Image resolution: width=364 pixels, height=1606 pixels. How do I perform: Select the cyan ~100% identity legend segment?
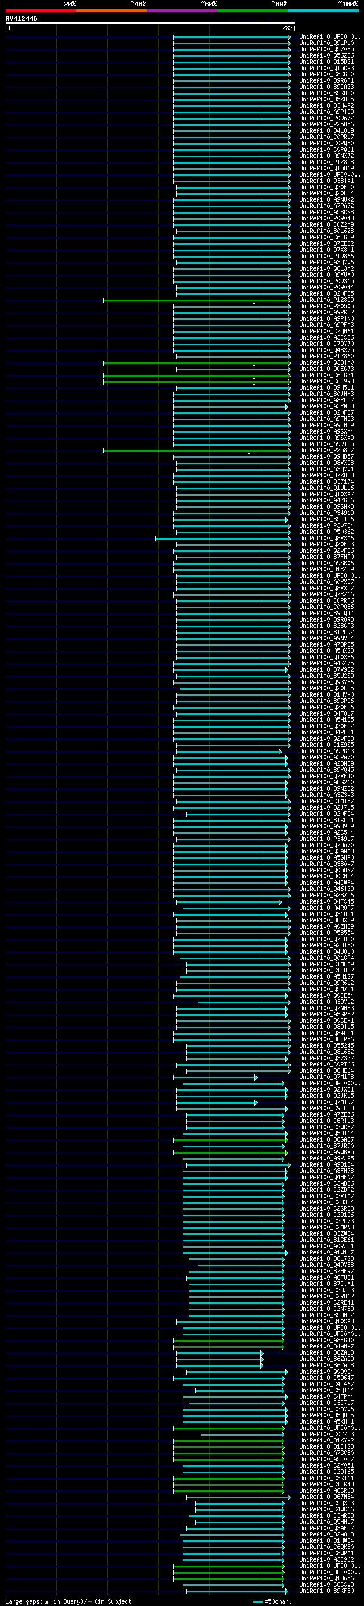pos(323,10)
